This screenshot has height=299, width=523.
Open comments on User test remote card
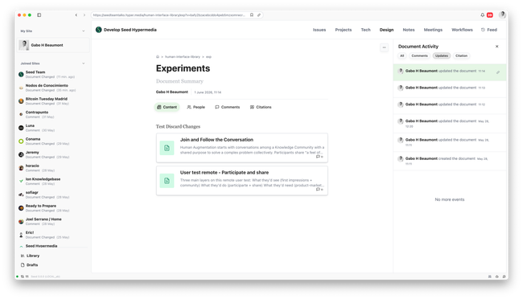(x=319, y=190)
